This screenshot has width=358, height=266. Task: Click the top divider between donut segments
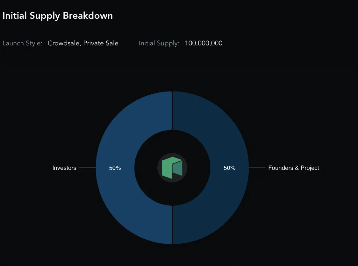(172, 110)
